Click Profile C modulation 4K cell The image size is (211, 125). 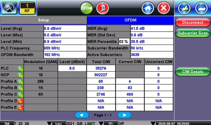tap(41, 94)
